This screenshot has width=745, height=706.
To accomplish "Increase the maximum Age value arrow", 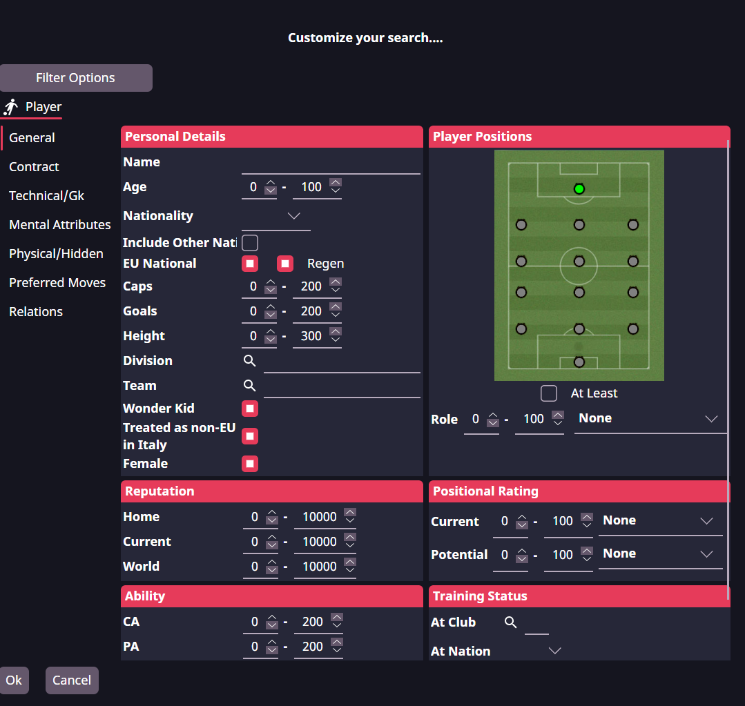I will (336, 182).
